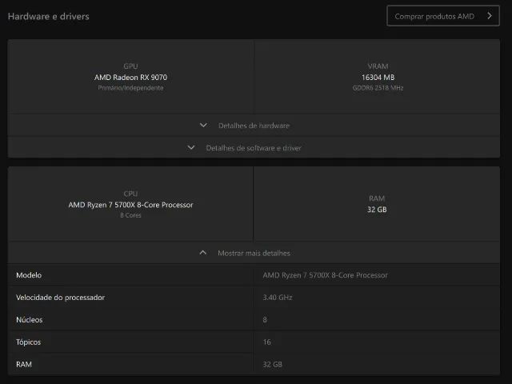Click chevron beside Detalhes de software e driver
Image resolution: width=512 pixels, height=384 pixels.
191,147
